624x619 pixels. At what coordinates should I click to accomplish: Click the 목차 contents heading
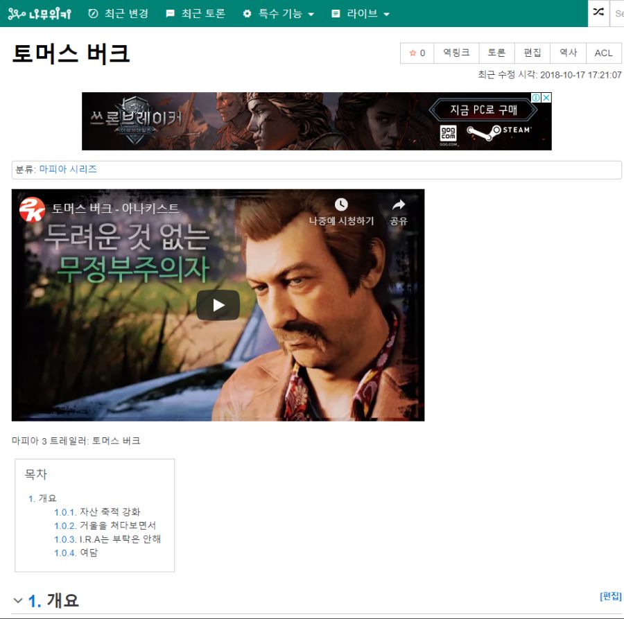point(36,474)
